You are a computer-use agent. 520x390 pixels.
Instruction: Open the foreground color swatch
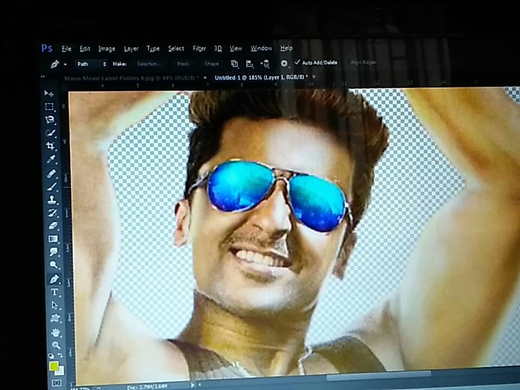[54, 366]
